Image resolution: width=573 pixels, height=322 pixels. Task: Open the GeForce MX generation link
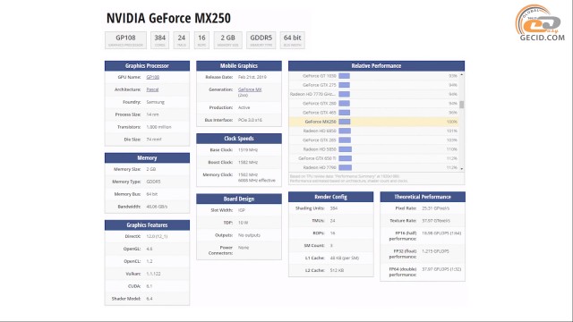(250, 89)
